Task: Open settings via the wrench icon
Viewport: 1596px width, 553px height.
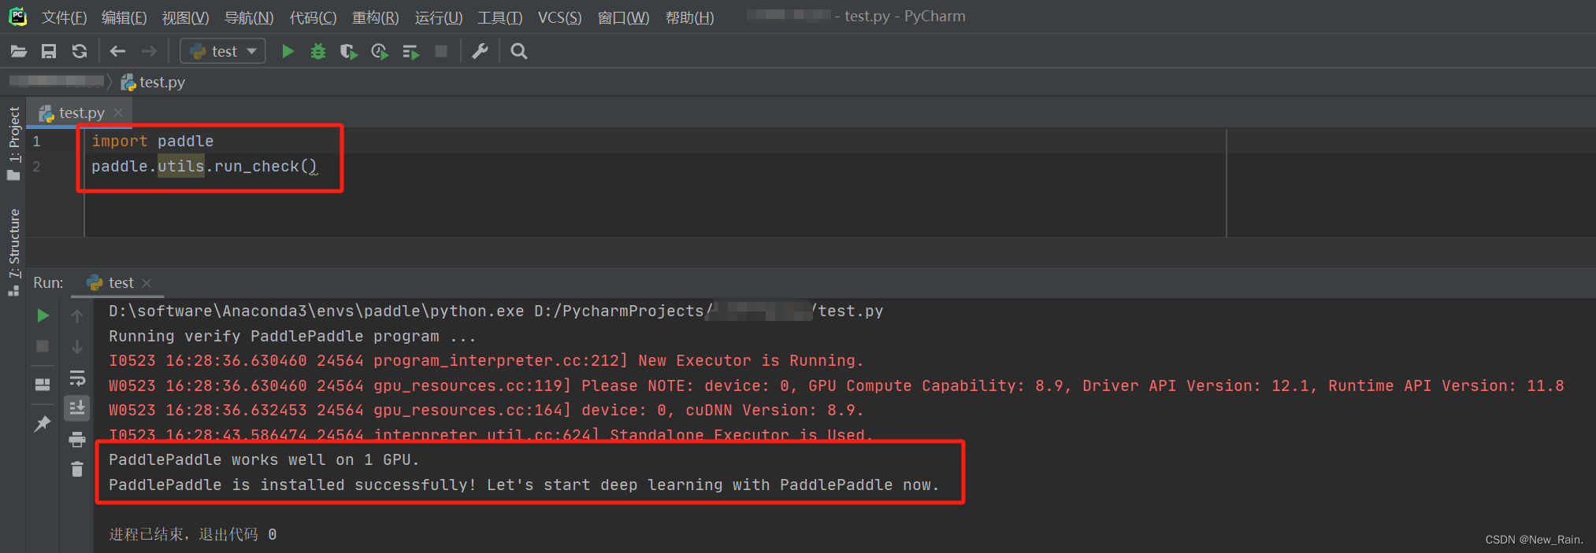Action: click(x=480, y=51)
